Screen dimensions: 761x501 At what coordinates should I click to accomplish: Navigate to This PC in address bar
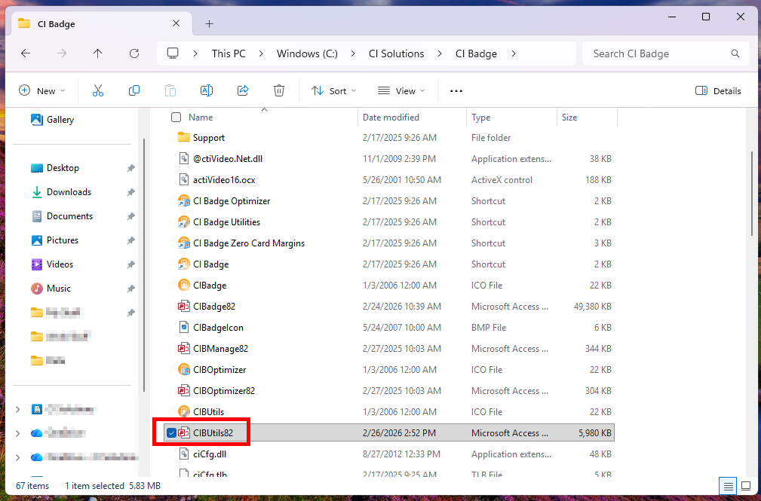tap(229, 53)
